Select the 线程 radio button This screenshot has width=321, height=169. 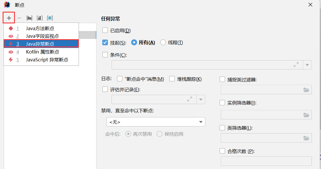(x=163, y=42)
